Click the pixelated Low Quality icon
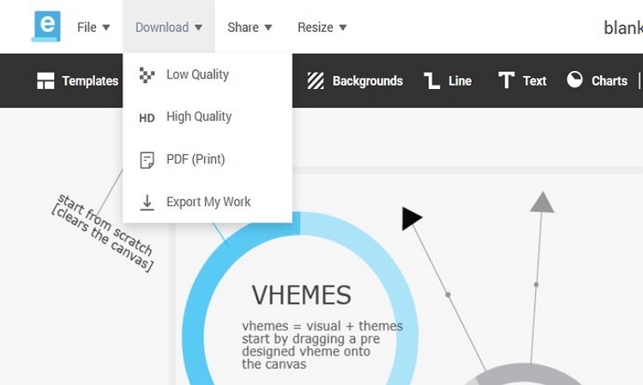 (147, 75)
